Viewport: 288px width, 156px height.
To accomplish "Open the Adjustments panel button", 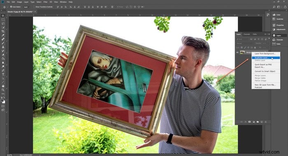I will 279,29.
